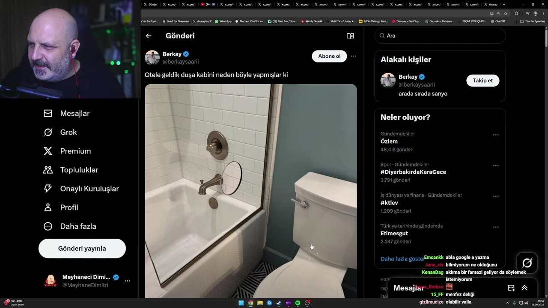Click the X Premium sidebar logo icon
This screenshot has width=548, height=308.
coord(48,151)
